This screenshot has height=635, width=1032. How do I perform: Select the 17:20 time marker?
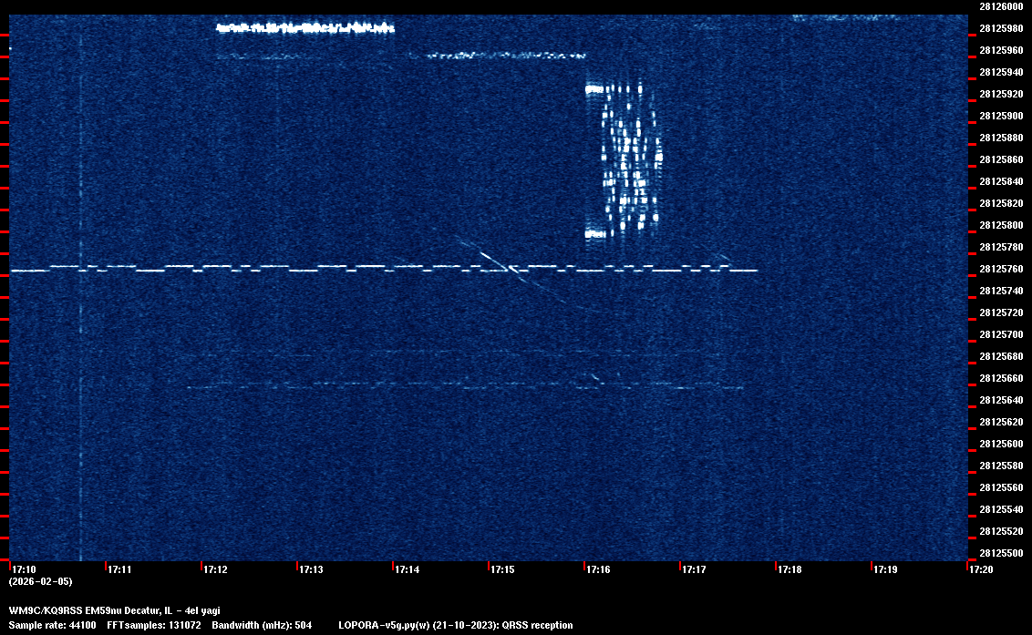(981, 569)
